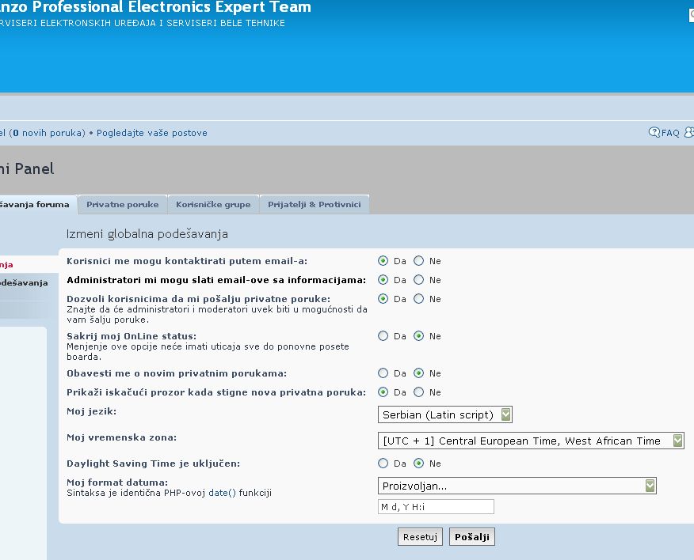
Task: Open the Korisničke grupe tab
Action: [x=213, y=205]
